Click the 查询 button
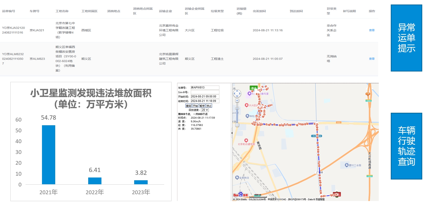424x202 pixels. tap(188, 106)
